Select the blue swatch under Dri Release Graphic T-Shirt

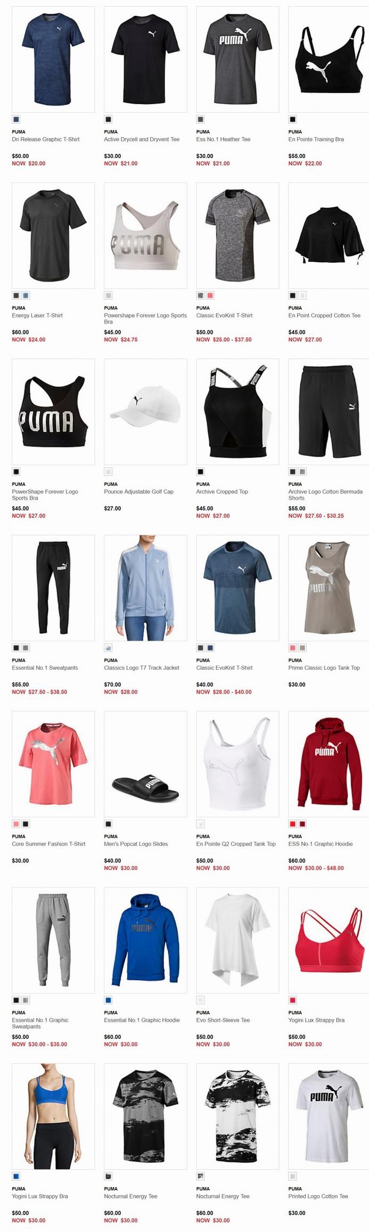click(16, 119)
